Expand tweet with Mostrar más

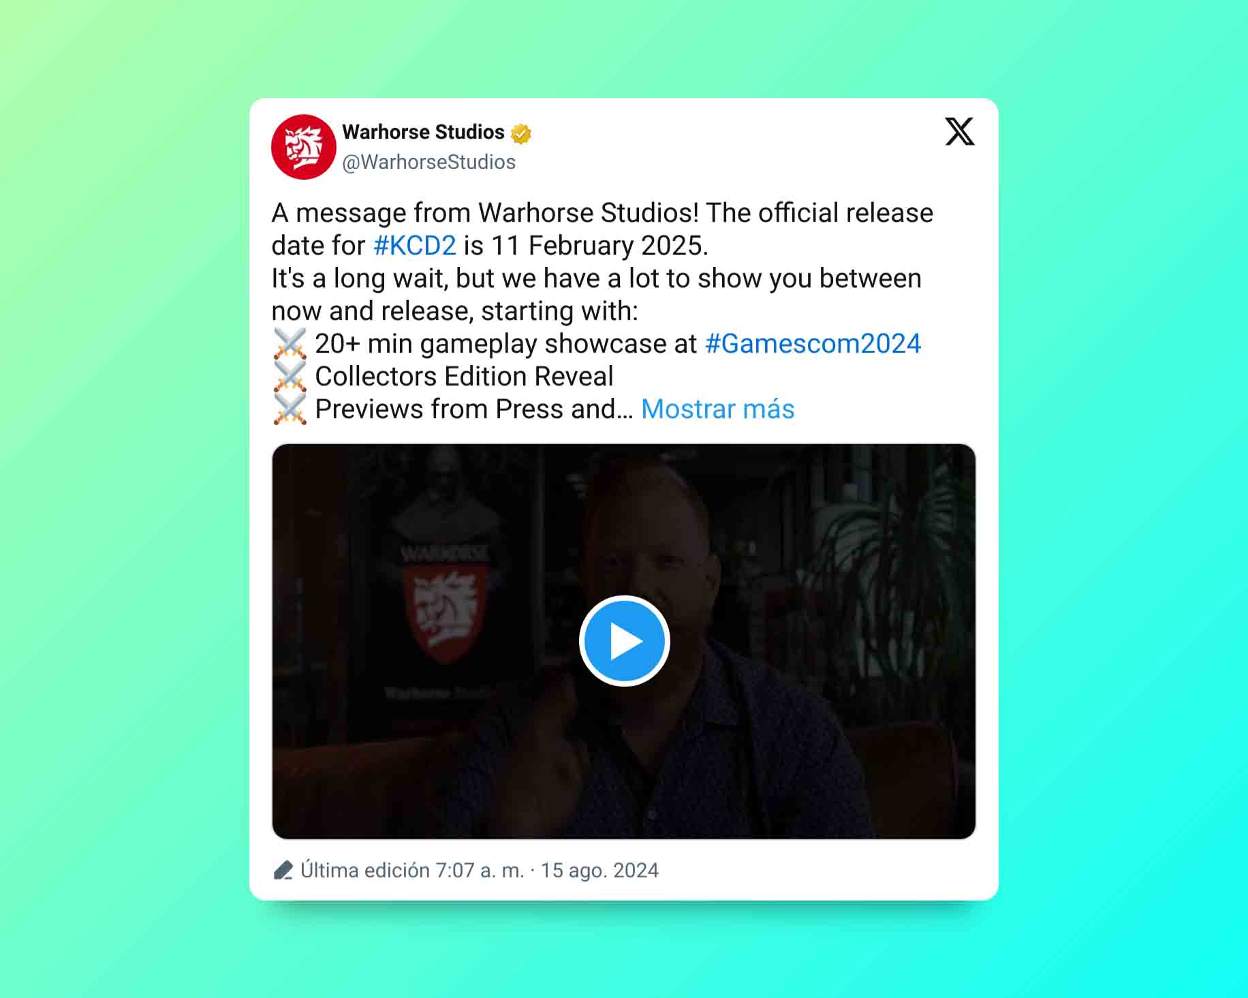click(x=718, y=409)
